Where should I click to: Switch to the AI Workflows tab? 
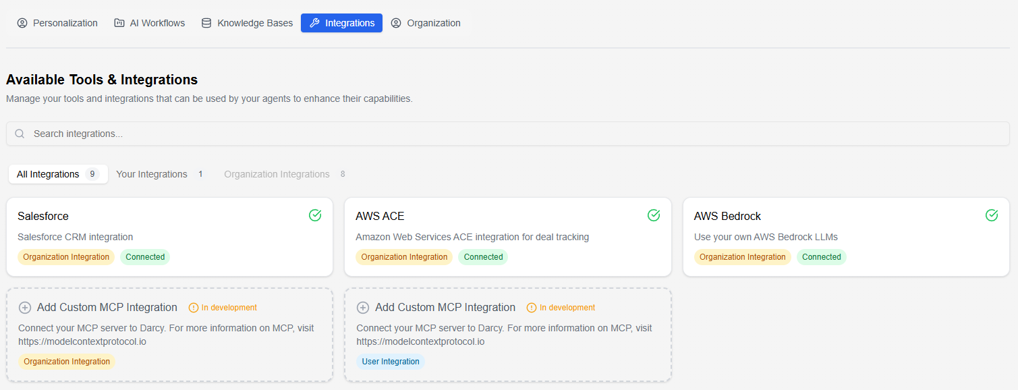pyautogui.click(x=149, y=23)
